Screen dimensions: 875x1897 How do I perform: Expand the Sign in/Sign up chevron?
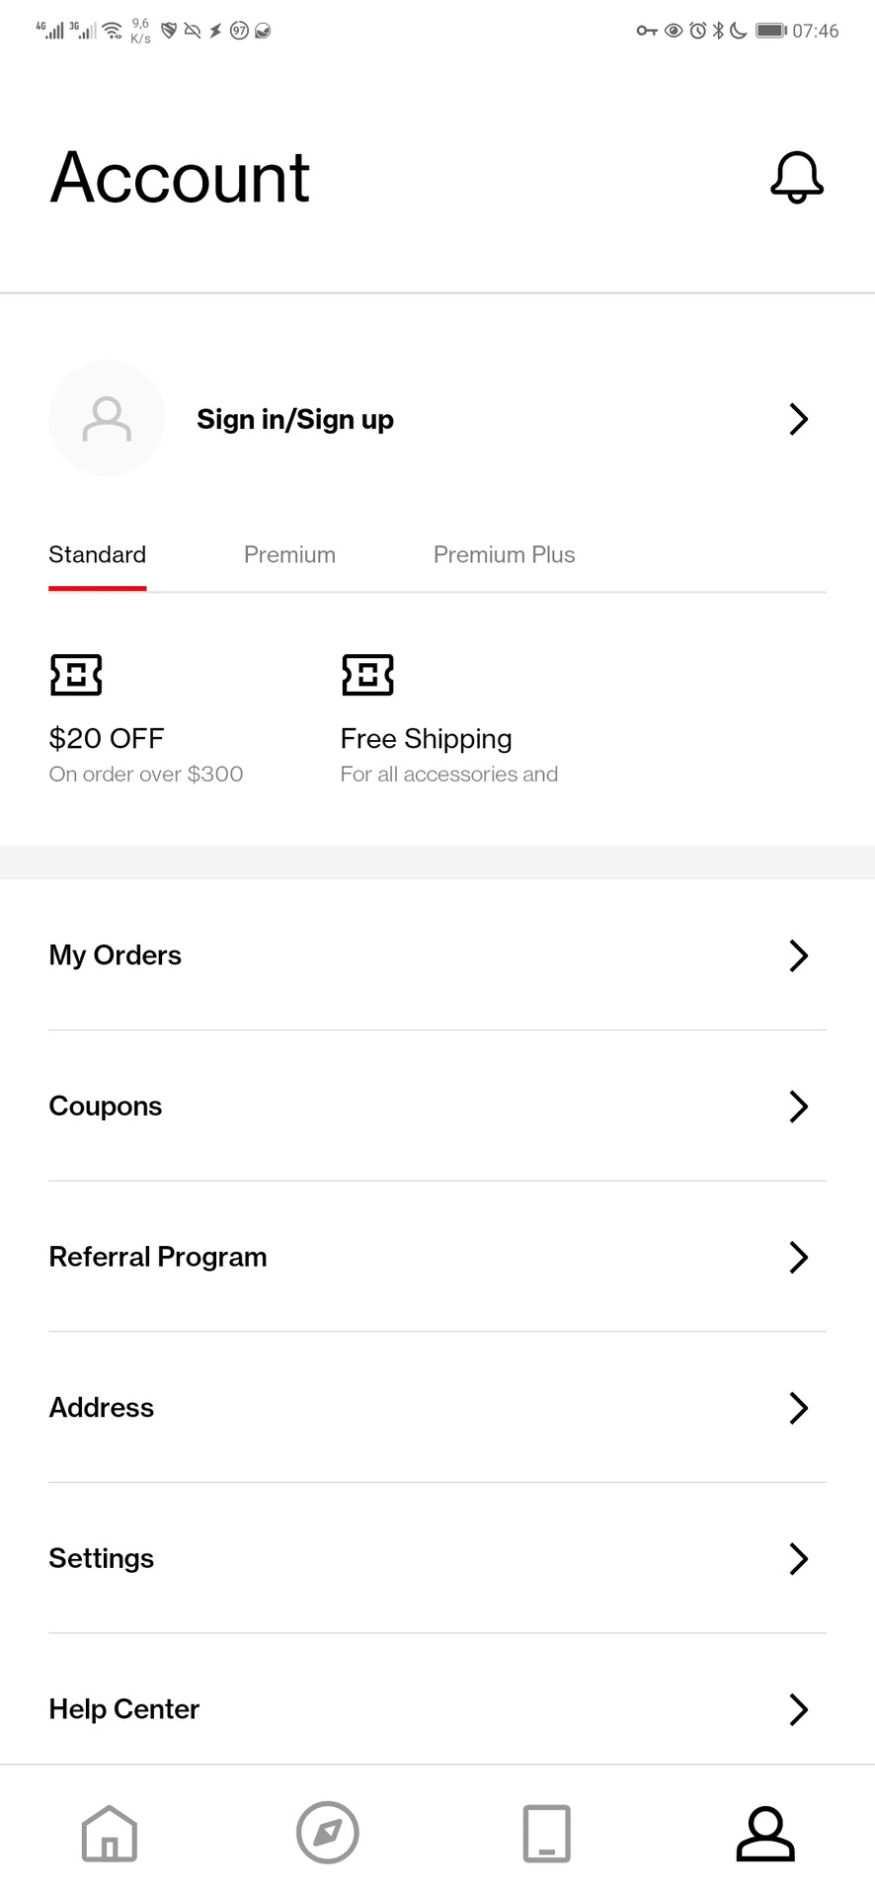click(798, 419)
